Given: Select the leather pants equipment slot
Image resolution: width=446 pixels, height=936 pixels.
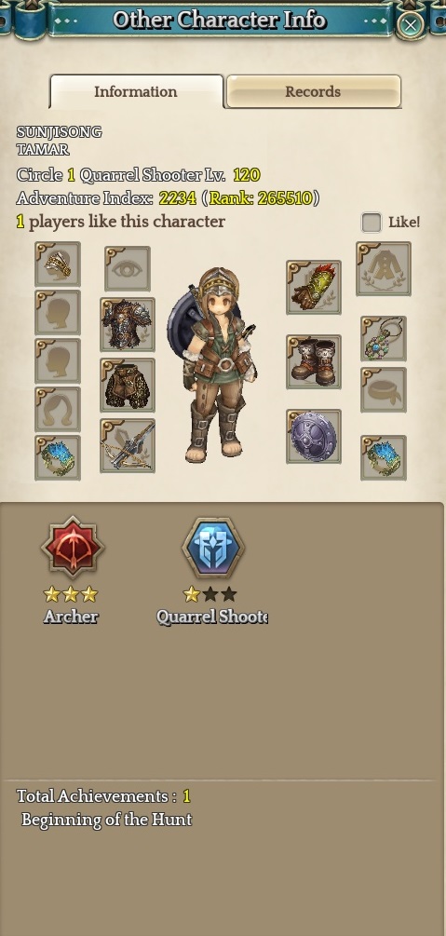Looking at the screenshot, I should pyautogui.click(x=128, y=385).
